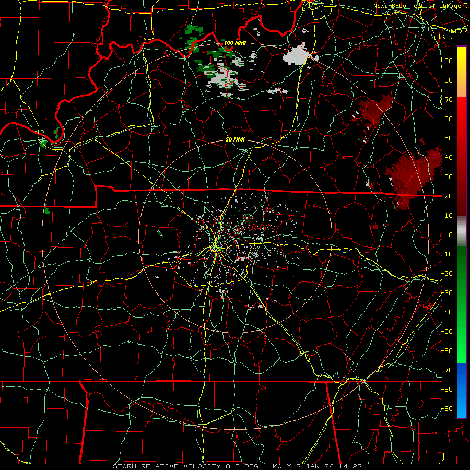Select the -70 value on the velocity scale
Image resolution: width=470 pixels, height=470 pixels.
pos(446,370)
